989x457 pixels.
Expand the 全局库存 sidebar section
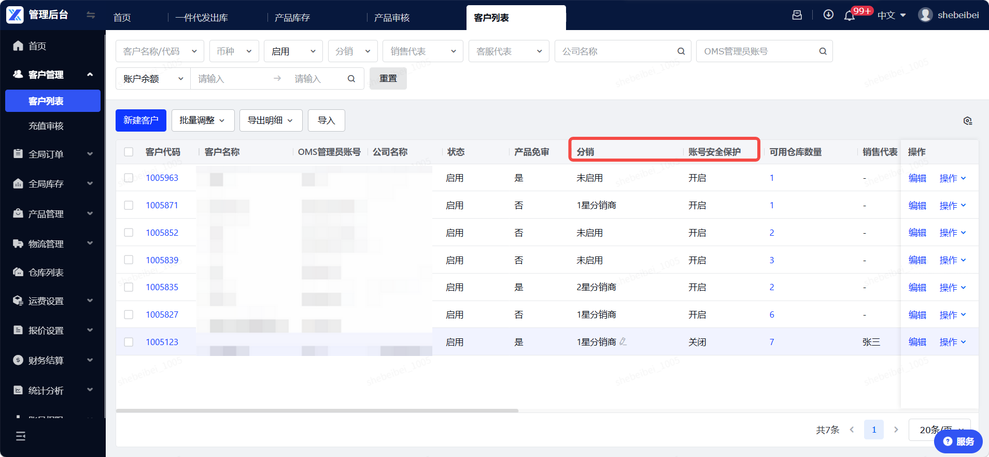pyautogui.click(x=53, y=183)
